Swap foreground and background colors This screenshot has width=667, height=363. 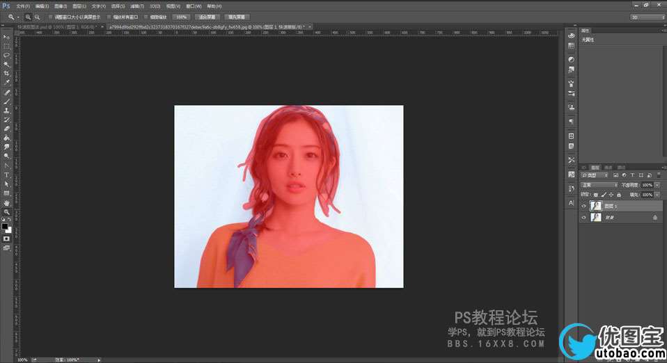coord(9,220)
